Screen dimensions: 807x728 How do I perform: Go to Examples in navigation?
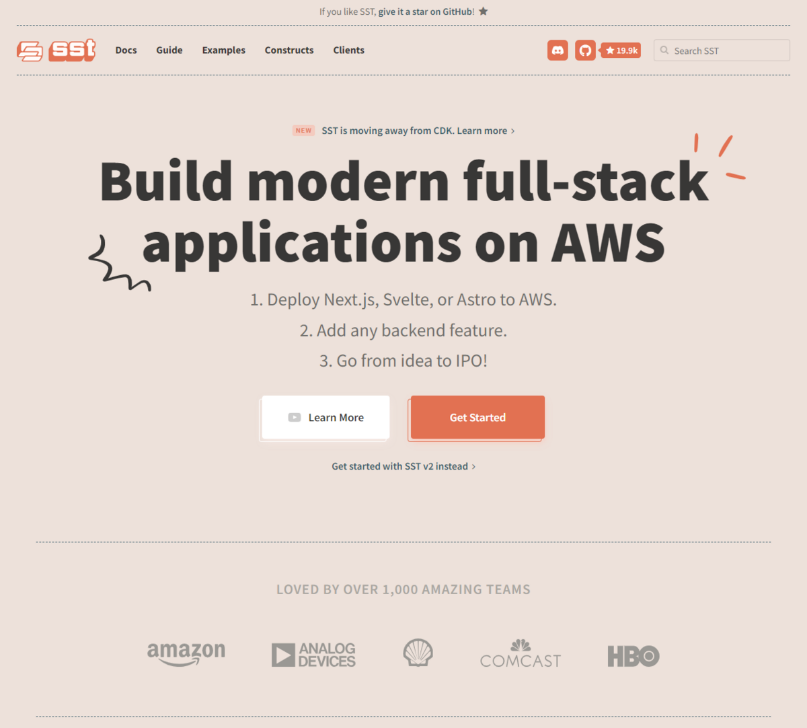click(224, 50)
